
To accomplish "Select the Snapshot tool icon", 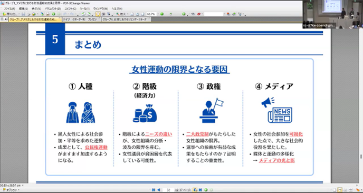I will tap(103, 14).
